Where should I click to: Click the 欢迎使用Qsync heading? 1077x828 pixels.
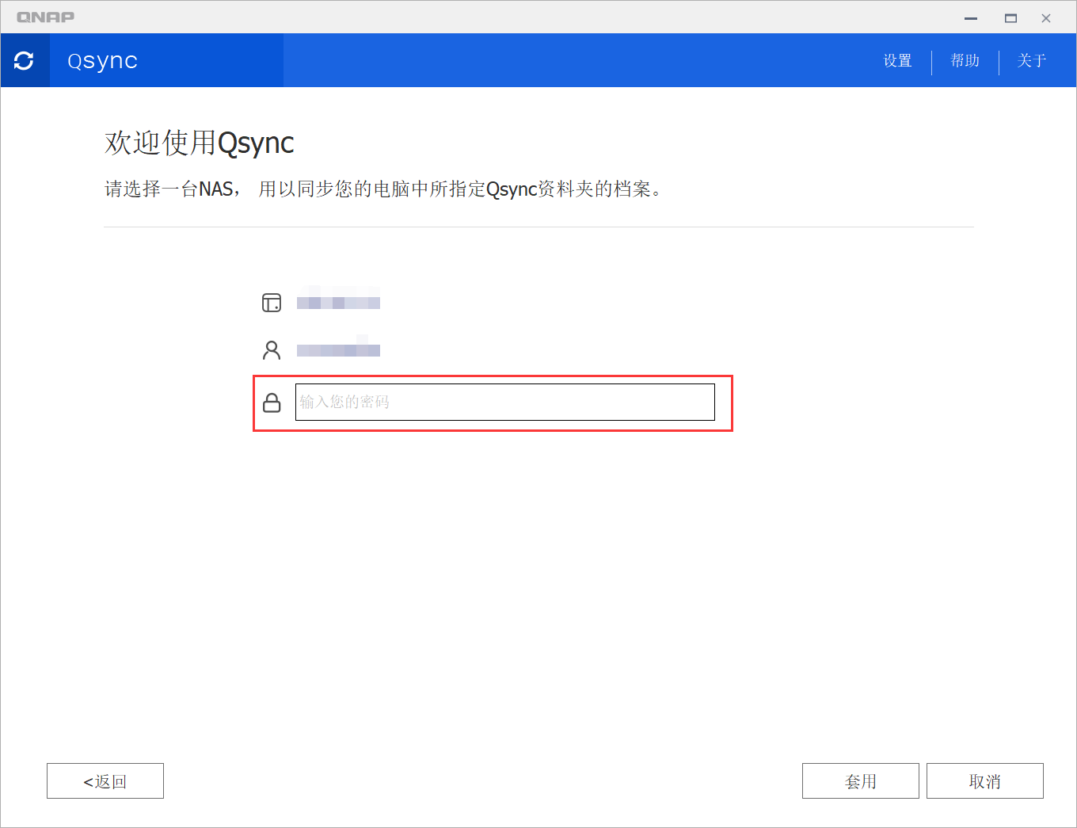coord(200,143)
